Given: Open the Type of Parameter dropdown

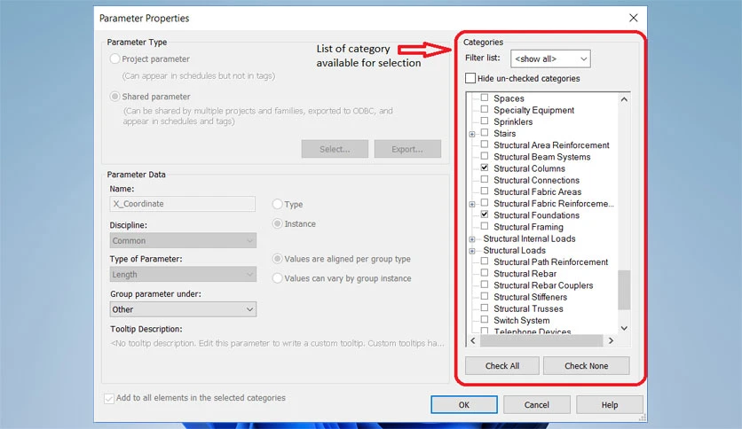Looking at the screenshot, I should pyautogui.click(x=183, y=275).
